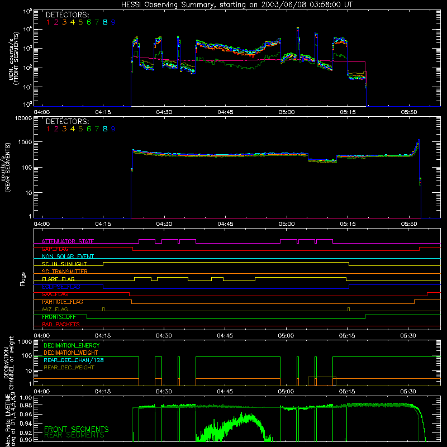Click the A4Z_FLAG label below PARTICLE_FLAG
The image size is (447, 447).
tap(55, 309)
